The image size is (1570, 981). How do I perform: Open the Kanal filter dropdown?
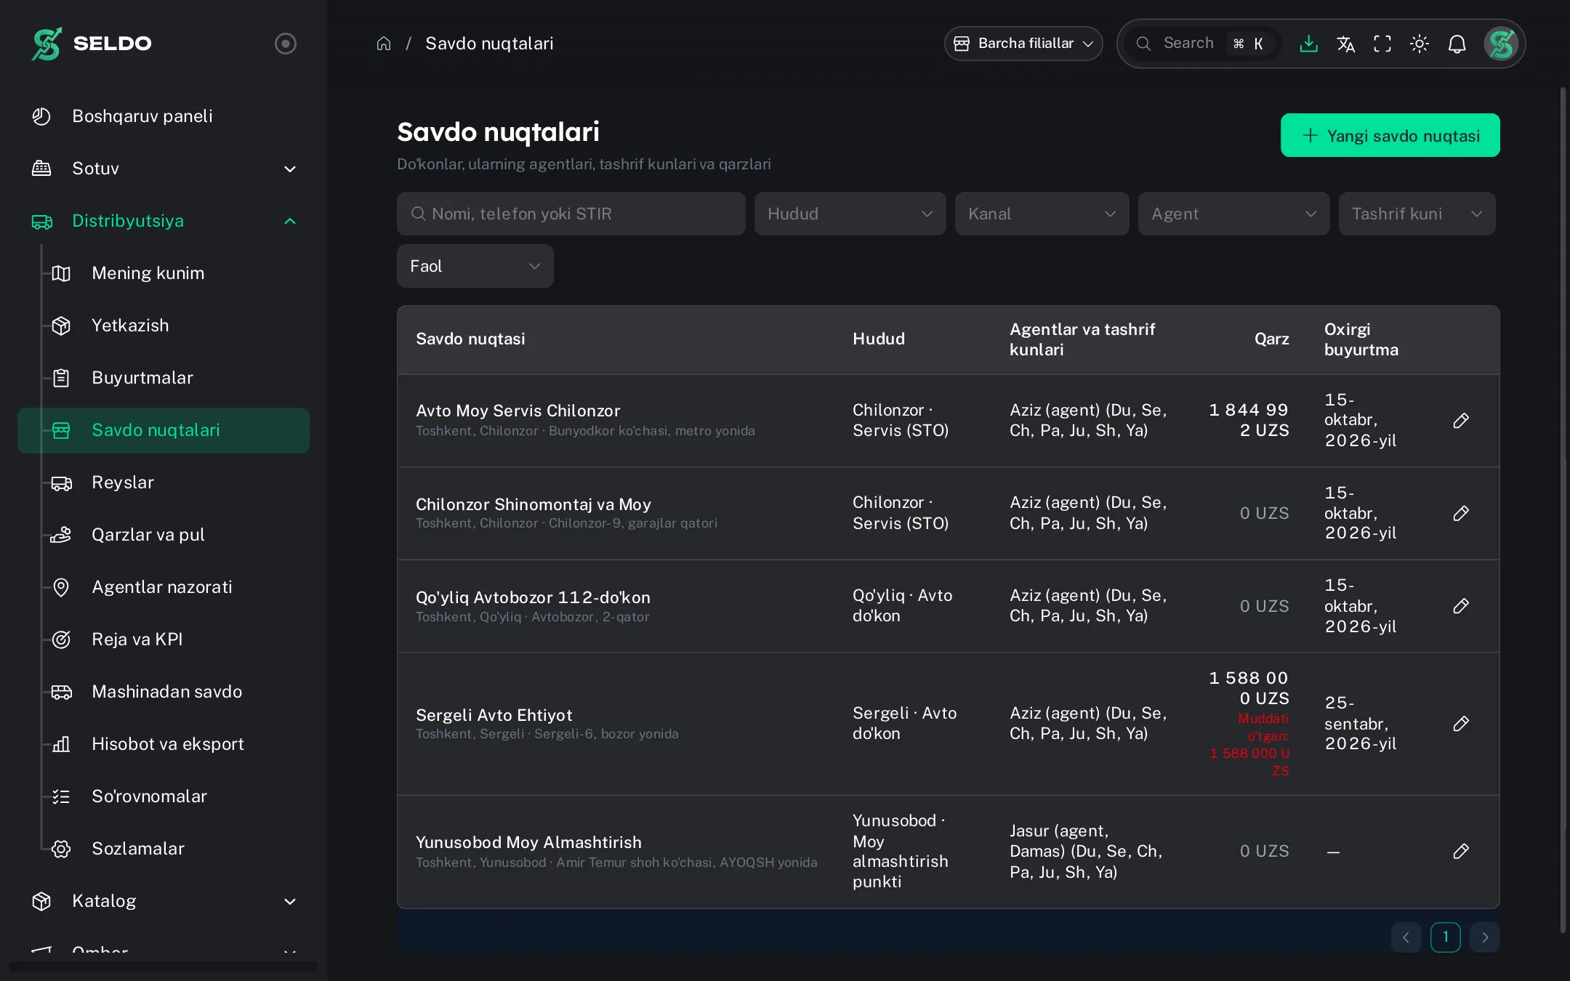pos(1042,214)
